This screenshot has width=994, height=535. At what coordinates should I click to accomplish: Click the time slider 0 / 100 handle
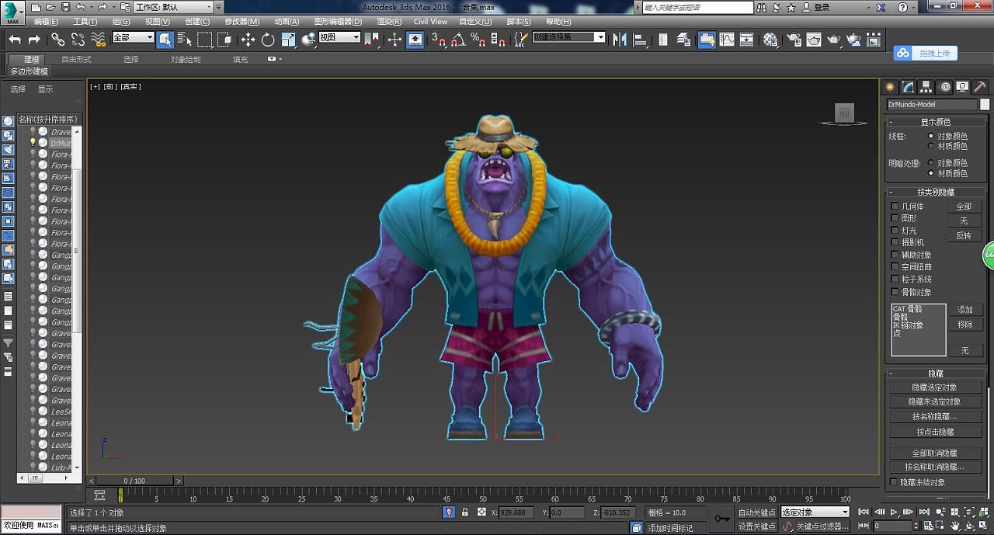pyautogui.click(x=134, y=481)
